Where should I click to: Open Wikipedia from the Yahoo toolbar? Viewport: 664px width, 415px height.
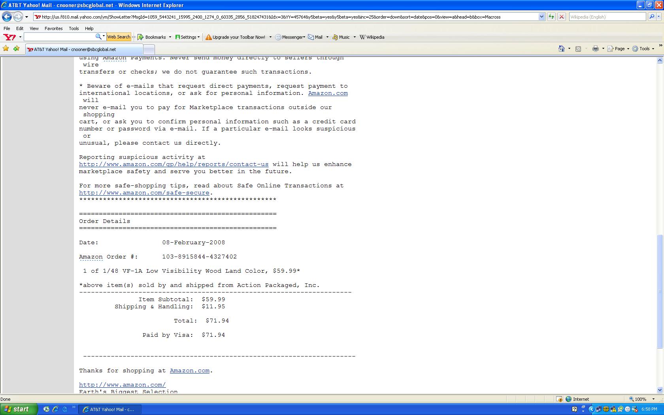[x=372, y=37]
